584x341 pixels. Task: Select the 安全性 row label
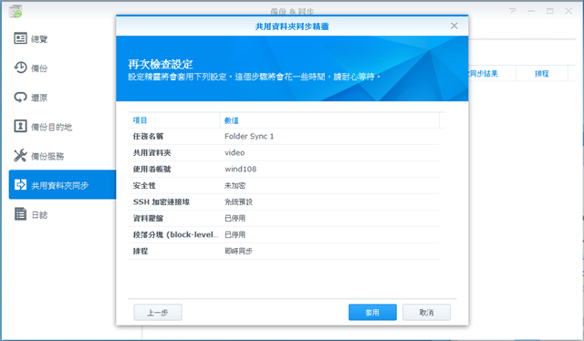click(x=144, y=185)
